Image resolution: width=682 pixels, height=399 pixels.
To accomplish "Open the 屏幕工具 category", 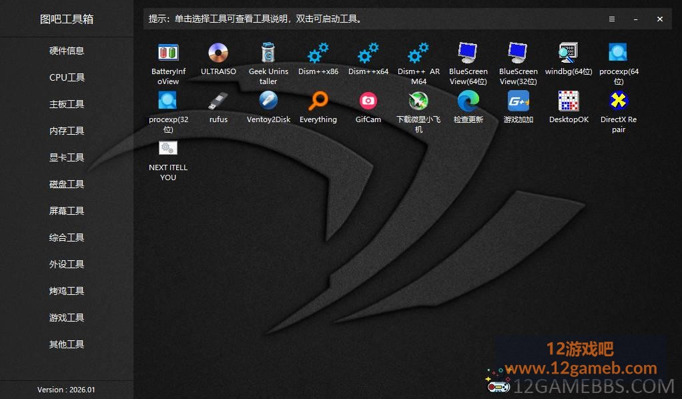I will pos(67,211).
